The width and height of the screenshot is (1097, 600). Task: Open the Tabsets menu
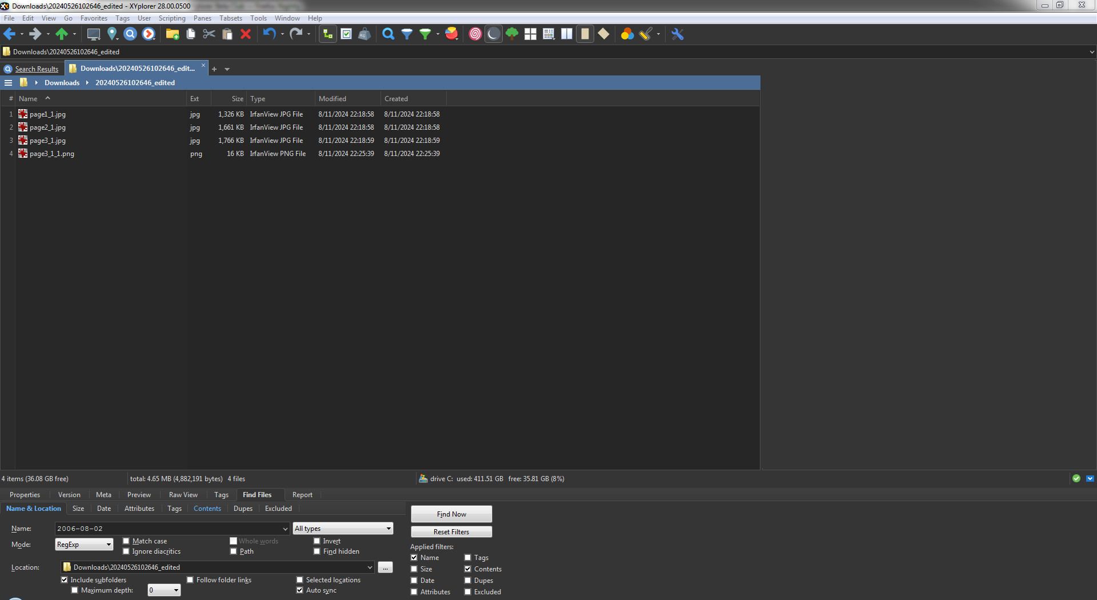[x=230, y=18]
